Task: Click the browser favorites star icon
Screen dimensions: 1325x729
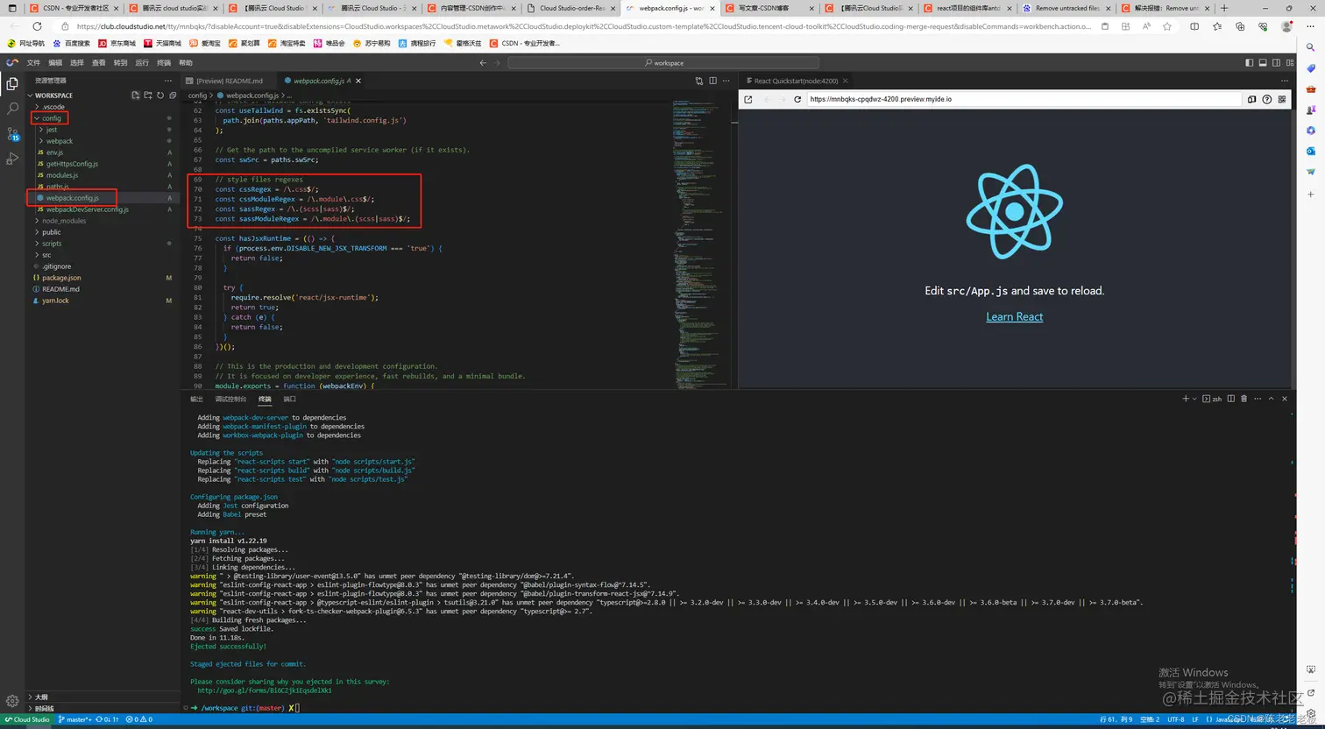Action: click(1166, 26)
